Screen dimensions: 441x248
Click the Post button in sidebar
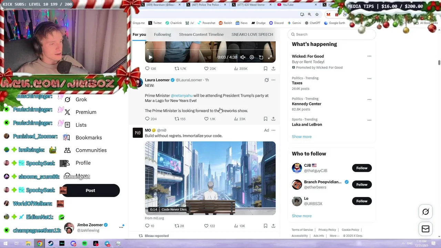pyautogui.click(x=90, y=190)
